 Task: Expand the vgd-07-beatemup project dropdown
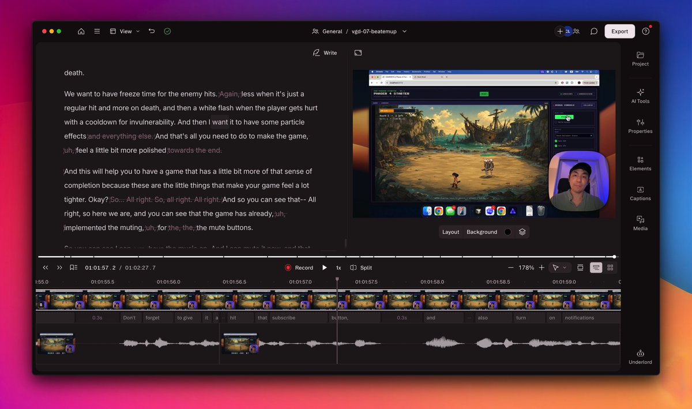click(x=379, y=31)
